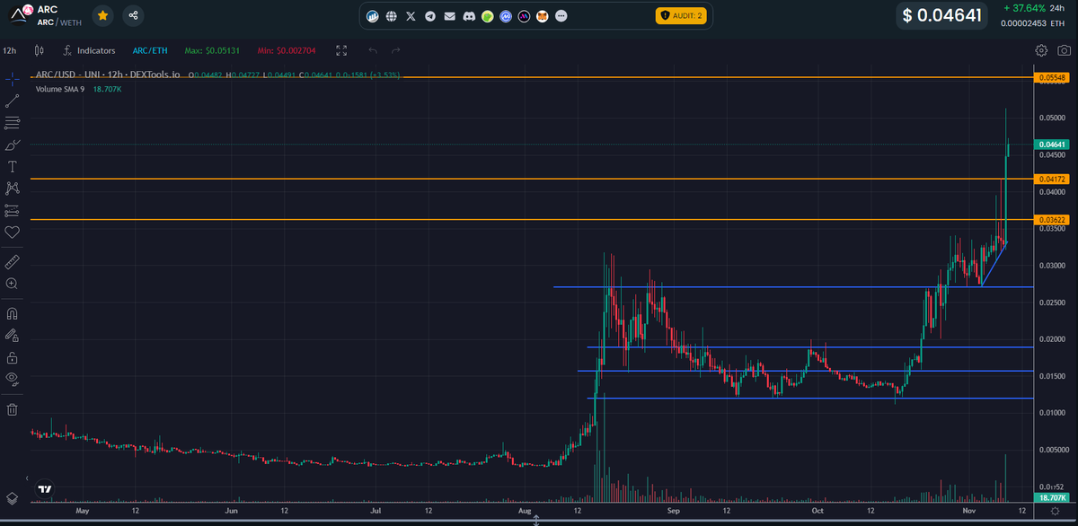The image size is (1078, 526).
Task: Select the 0.05548 orange price line label
Action: pos(1054,78)
